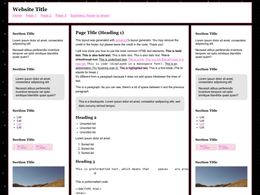260x195 pixels.
Task: Click the Website Title heading
Action: [30, 9]
